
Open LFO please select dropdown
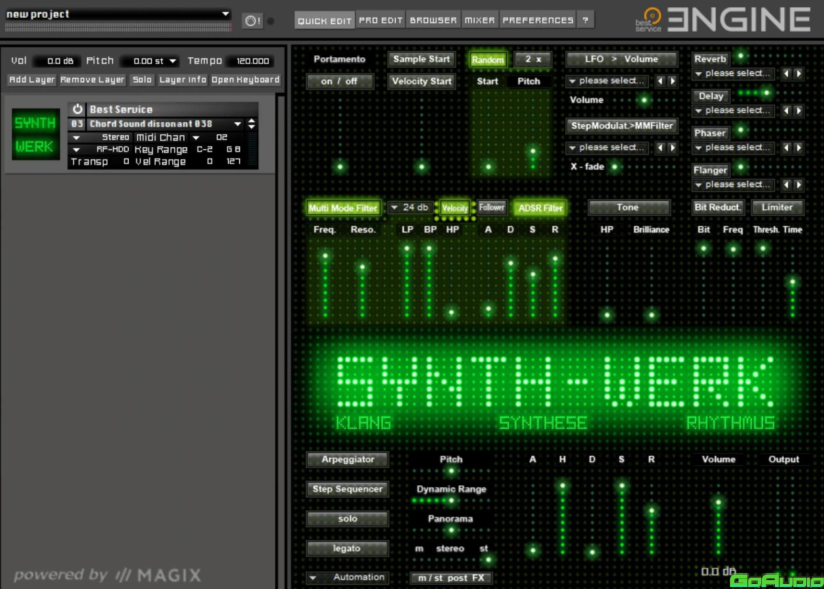(x=607, y=81)
